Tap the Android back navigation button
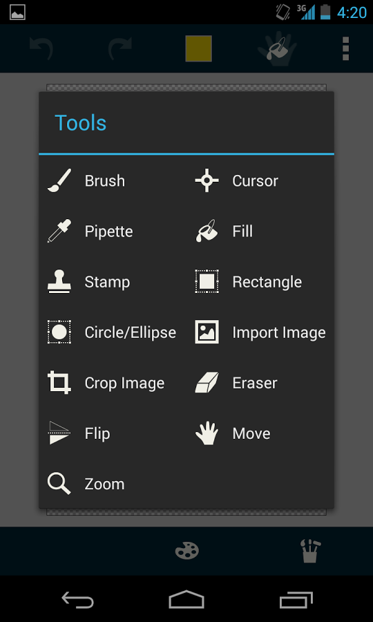This screenshot has width=373, height=622. [x=77, y=599]
